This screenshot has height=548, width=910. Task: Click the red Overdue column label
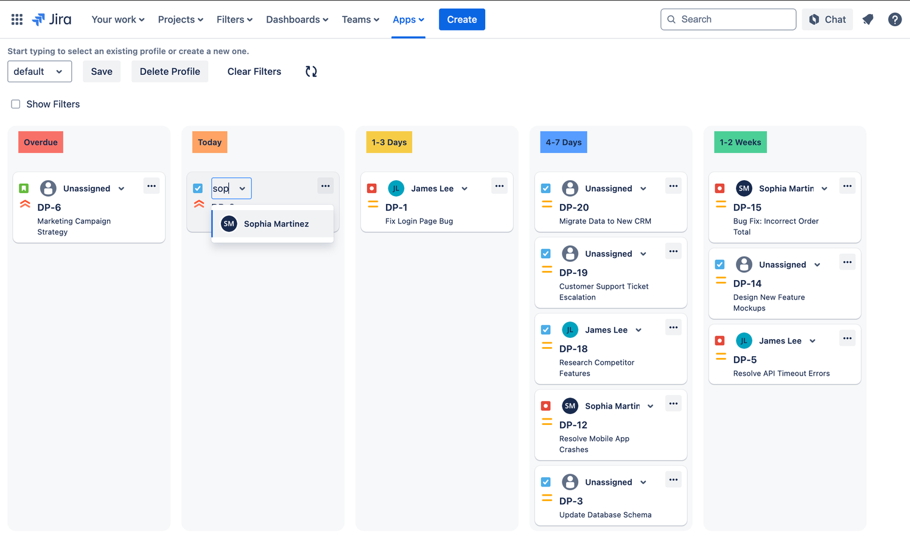[41, 142]
